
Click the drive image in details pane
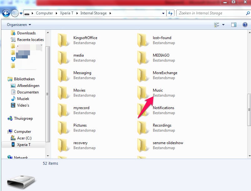(x=21, y=182)
